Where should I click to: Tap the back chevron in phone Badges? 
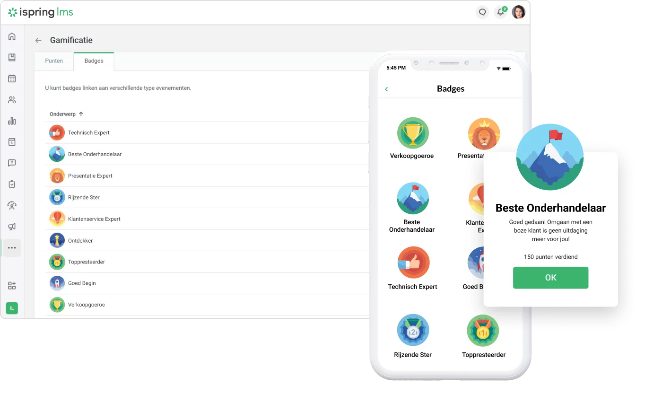[x=386, y=89]
